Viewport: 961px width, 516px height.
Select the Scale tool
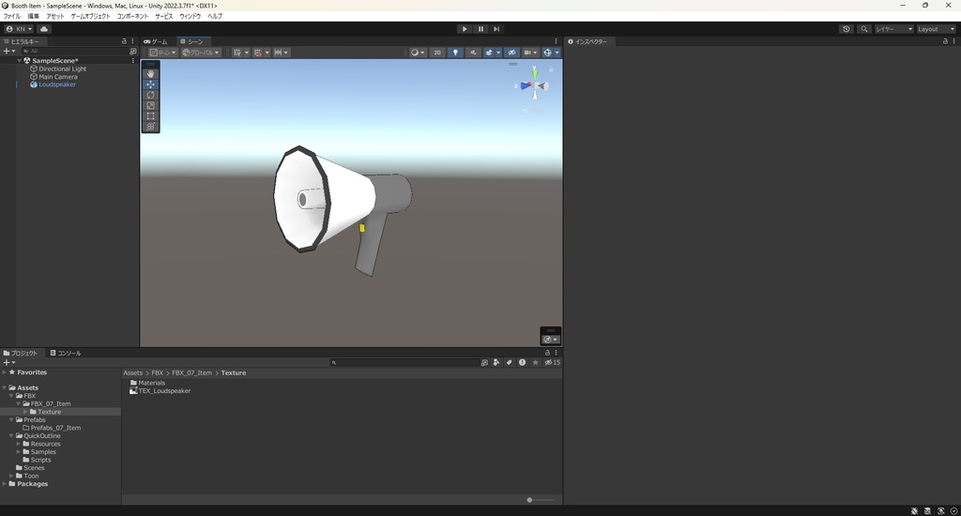(150, 105)
